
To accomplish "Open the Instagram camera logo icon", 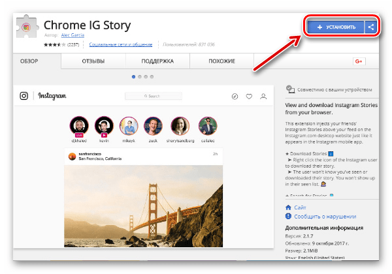I will [x=24, y=96].
